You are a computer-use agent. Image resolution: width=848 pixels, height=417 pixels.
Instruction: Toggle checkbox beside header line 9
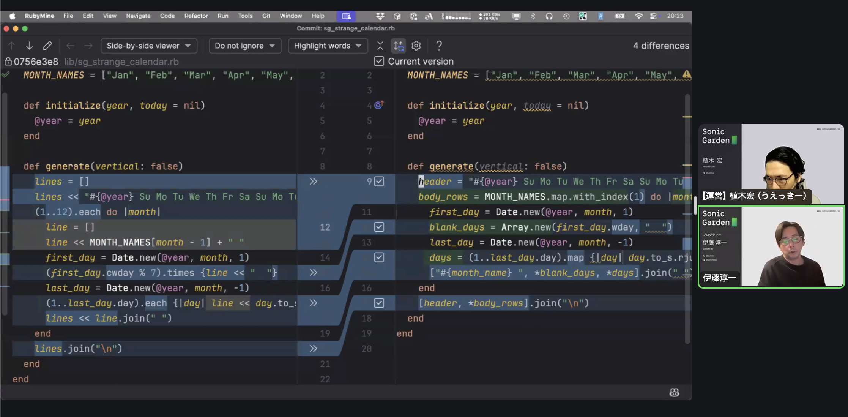click(379, 182)
